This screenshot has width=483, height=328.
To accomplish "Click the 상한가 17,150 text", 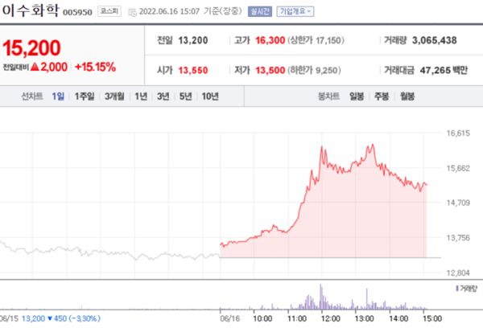I will 316,40.
